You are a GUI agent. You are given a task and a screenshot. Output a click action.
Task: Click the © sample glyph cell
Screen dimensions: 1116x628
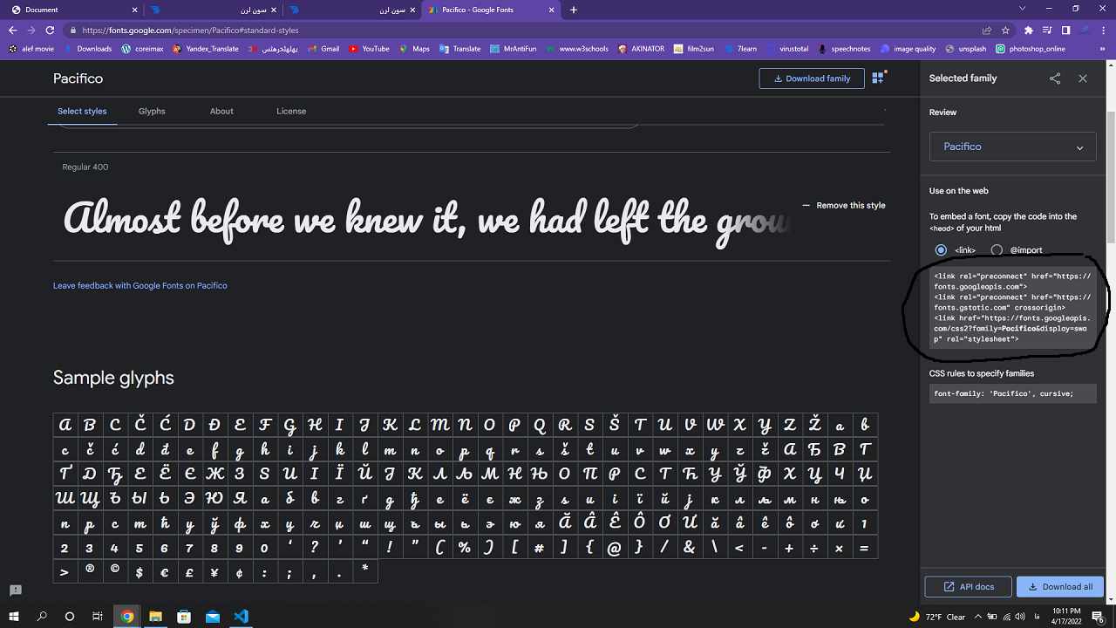coord(115,572)
